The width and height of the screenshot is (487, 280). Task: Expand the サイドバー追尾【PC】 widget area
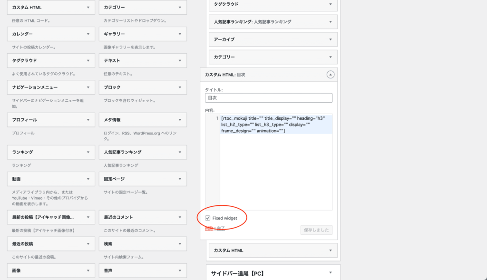(x=330, y=273)
